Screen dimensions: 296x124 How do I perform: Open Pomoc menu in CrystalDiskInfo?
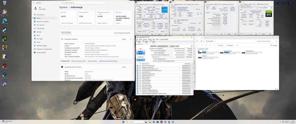point(157,39)
